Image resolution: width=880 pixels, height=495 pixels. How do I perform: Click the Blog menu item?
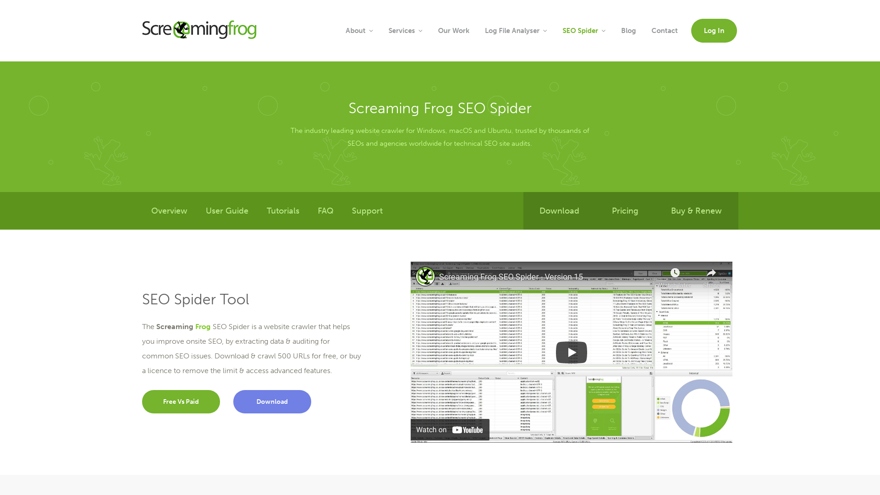pos(628,30)
